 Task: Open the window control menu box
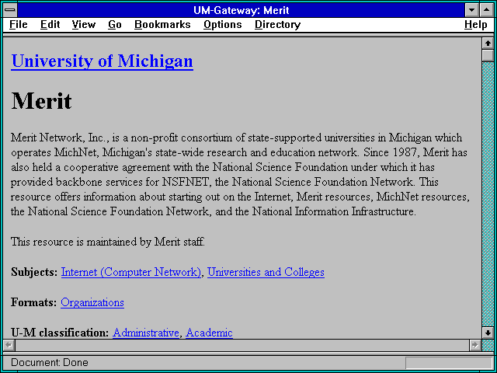pyautogui.click(x=10, y=10)
